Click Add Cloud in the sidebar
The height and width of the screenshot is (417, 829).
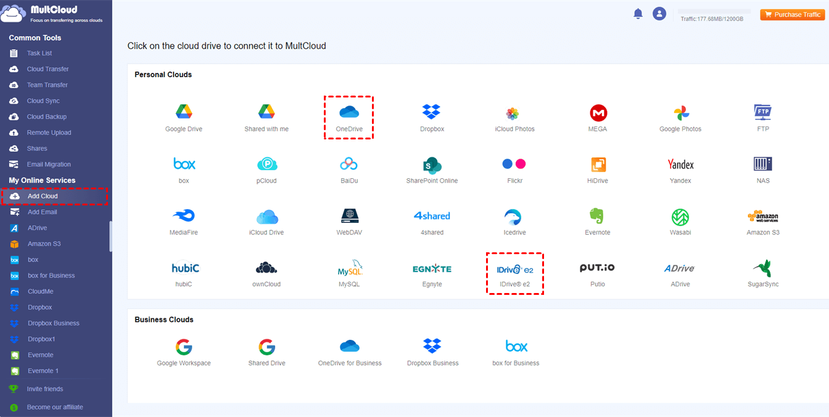55,196
